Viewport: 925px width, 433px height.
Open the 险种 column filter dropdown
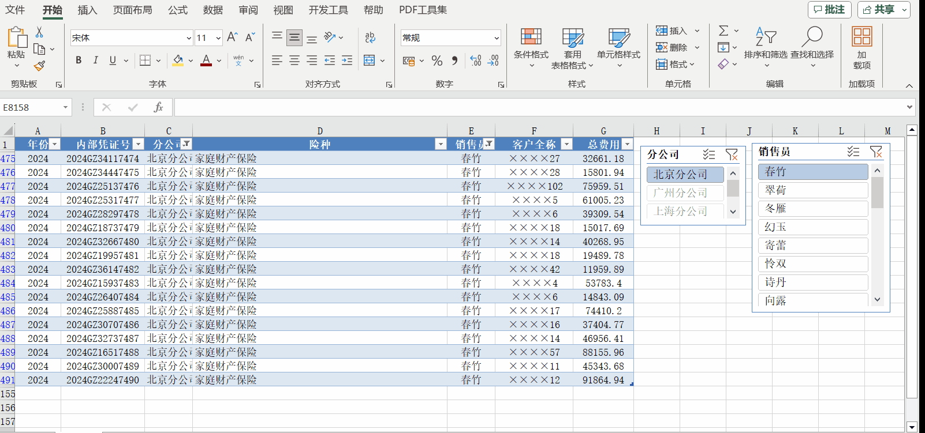pos(441,144)
